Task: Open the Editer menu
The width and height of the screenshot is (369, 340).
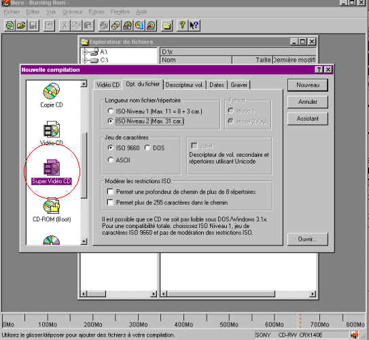Action: point(33,12)
